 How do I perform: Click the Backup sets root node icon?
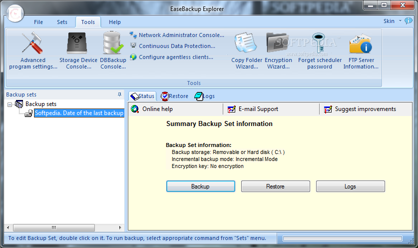pos(19,104)
